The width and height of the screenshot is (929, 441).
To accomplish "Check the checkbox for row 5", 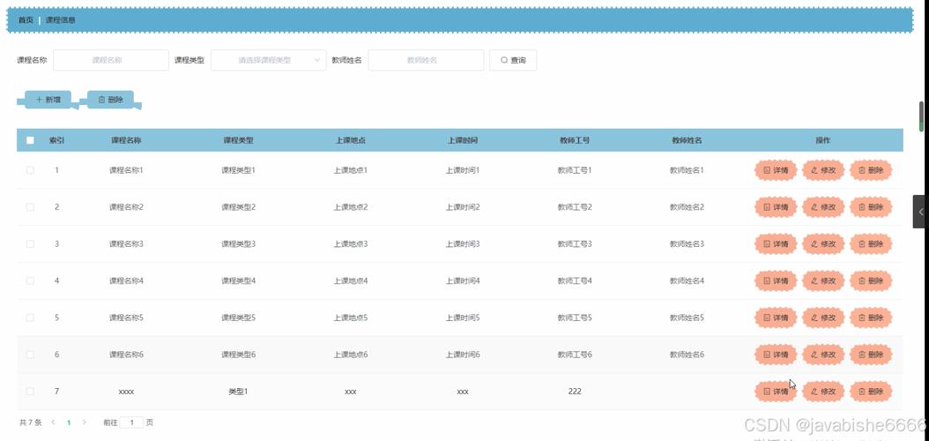I will tap(30, 318).
